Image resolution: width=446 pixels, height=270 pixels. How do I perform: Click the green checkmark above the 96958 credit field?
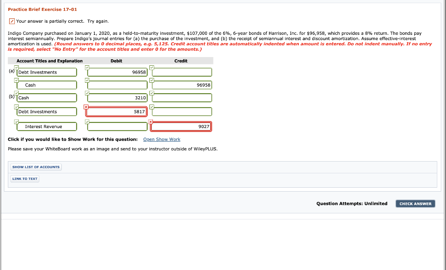[x=151, y=81]
